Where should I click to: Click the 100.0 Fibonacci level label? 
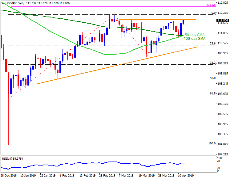[x=211, y=143]
